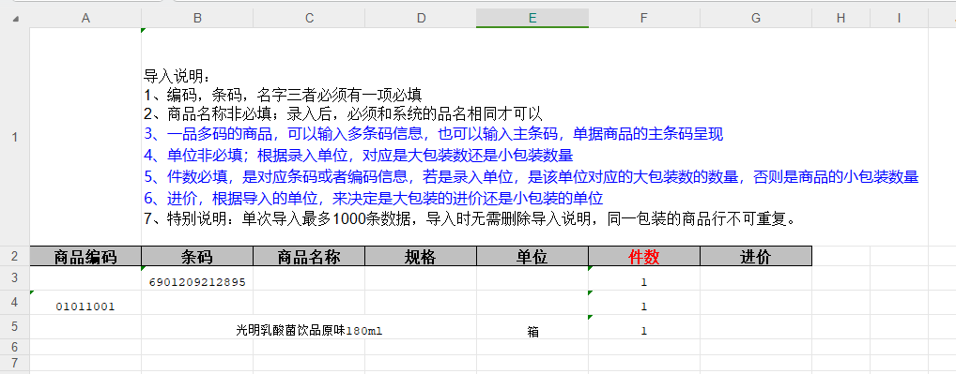This screenshot has width=956, height=374.
Task: Select row 1 header
Action: (x=15, y=137)
